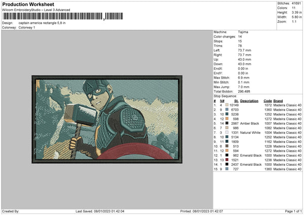Click the Zoom value '1:1'
304x215 pixels.
[294, 21]
